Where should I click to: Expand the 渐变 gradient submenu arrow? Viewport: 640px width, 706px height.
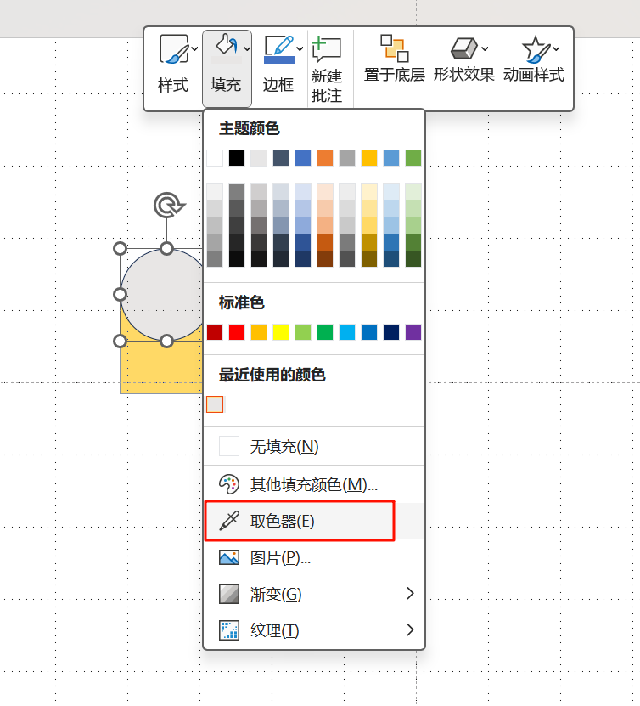point(410,593)
